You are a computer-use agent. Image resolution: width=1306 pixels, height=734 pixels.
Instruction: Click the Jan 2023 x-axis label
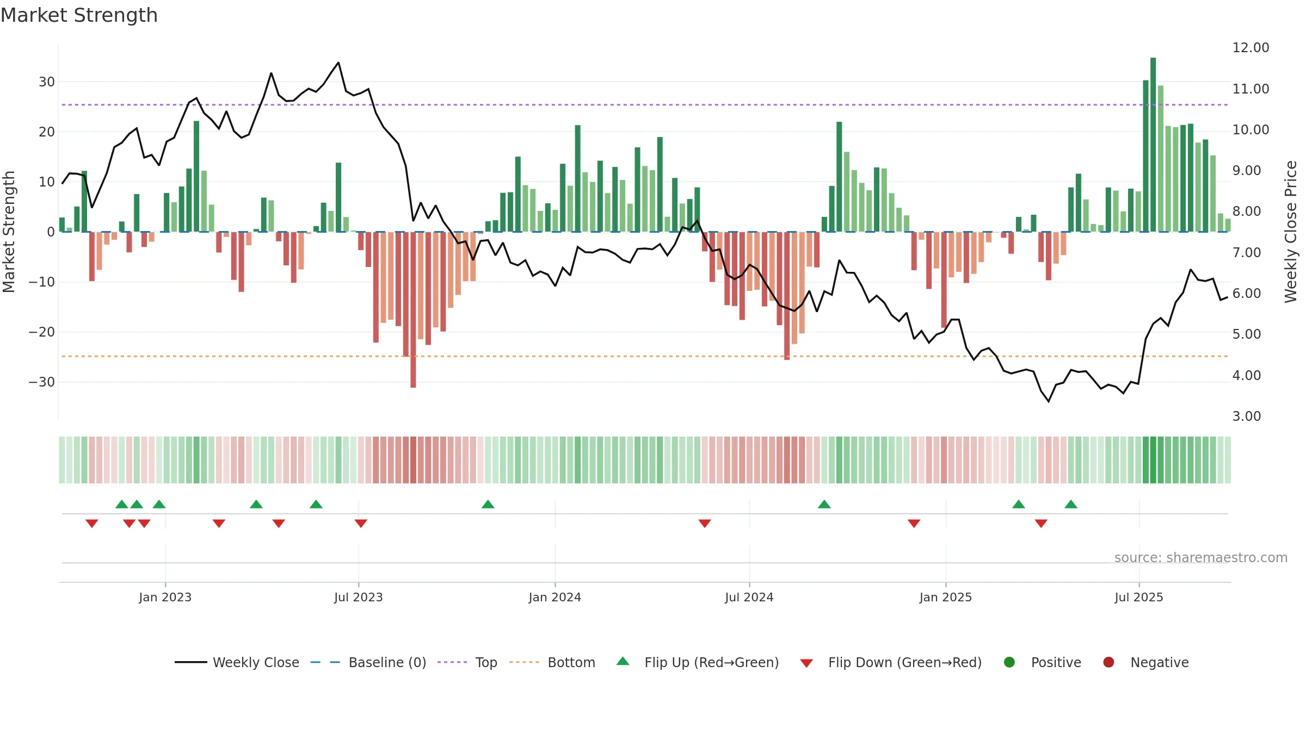coord(165,597)
